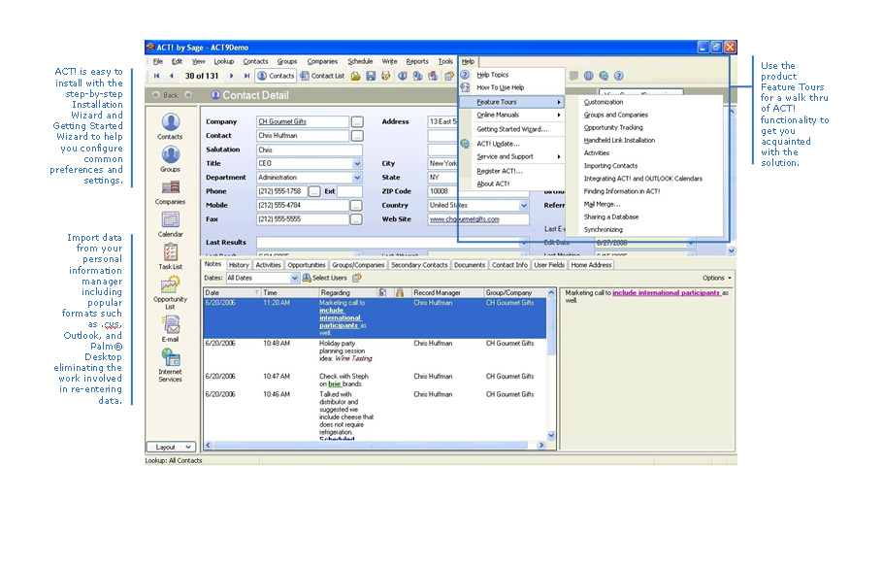883x567 pixels.
Task: Open Contacts in the left navigation bar
Action: tap(170, 126)
